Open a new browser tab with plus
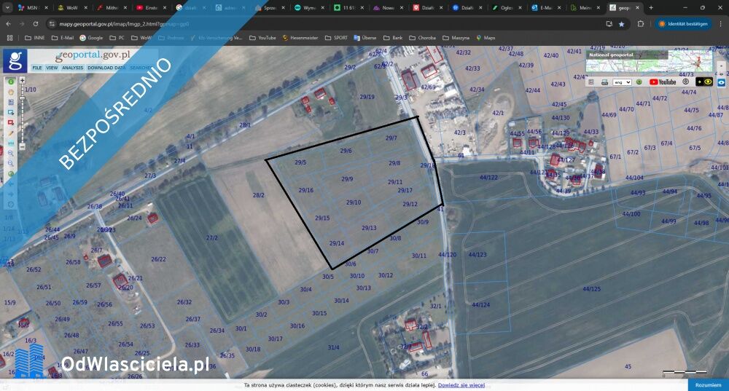Screen dimensions: 729x391 (x=651, y=7)
